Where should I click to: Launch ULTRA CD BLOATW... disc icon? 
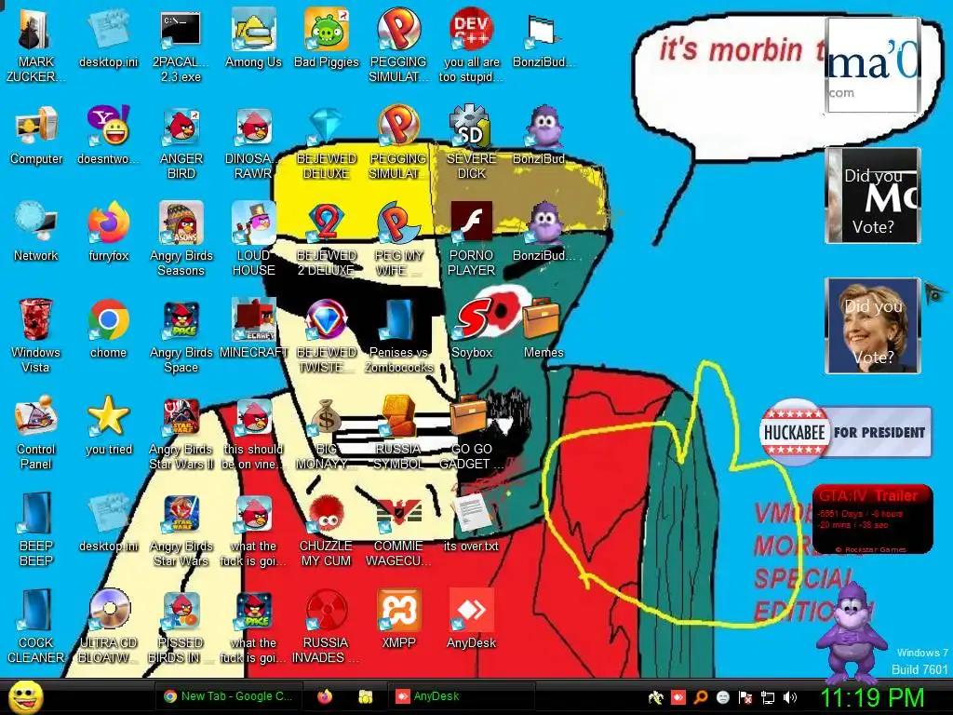(x=108, y=625)
